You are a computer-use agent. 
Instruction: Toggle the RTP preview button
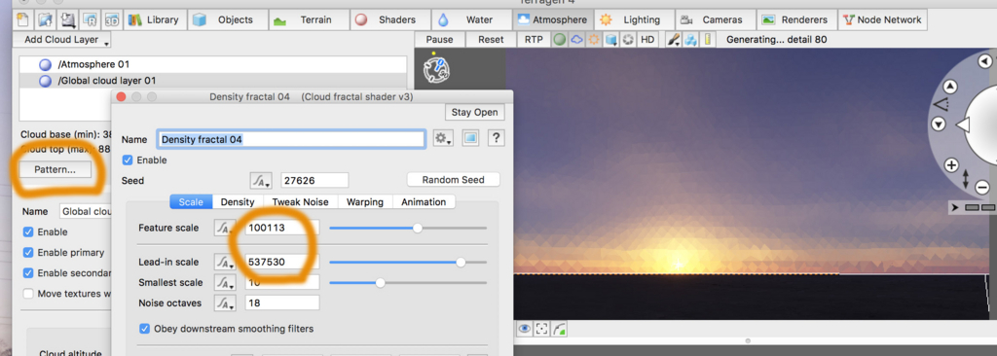click(534, 40)
